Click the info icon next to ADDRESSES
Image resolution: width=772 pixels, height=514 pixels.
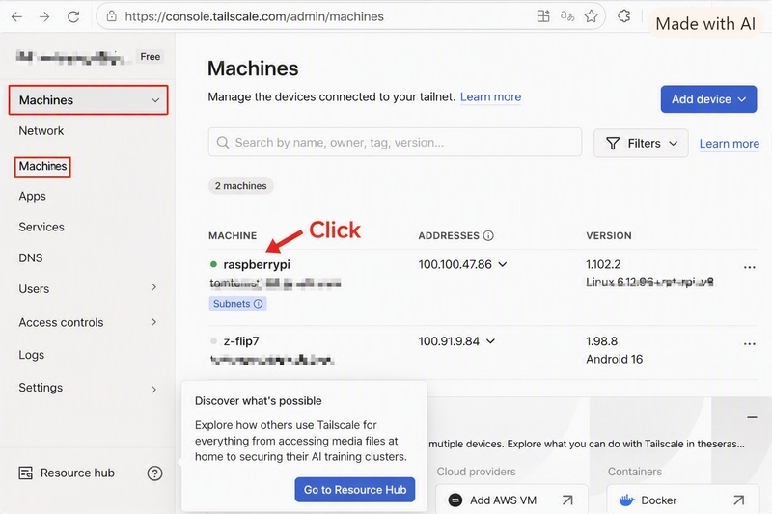(x=488, y=235)
